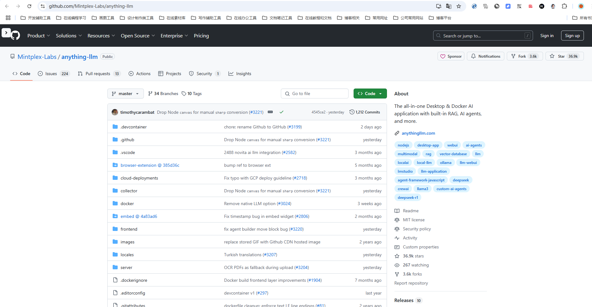Click the Sign up button
Image resolution: width=592 pixels, height=307 pixels.
tap(572, 36)
